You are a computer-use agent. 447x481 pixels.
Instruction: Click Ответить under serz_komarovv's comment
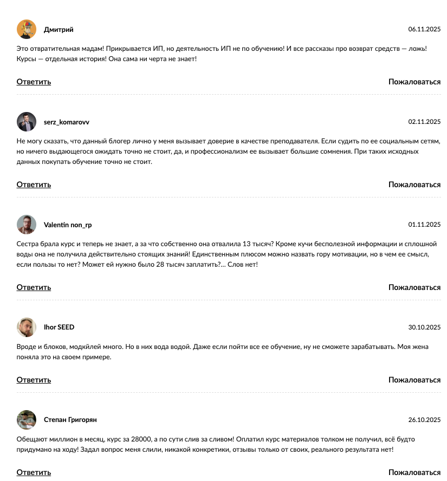(x=34, y=185)
